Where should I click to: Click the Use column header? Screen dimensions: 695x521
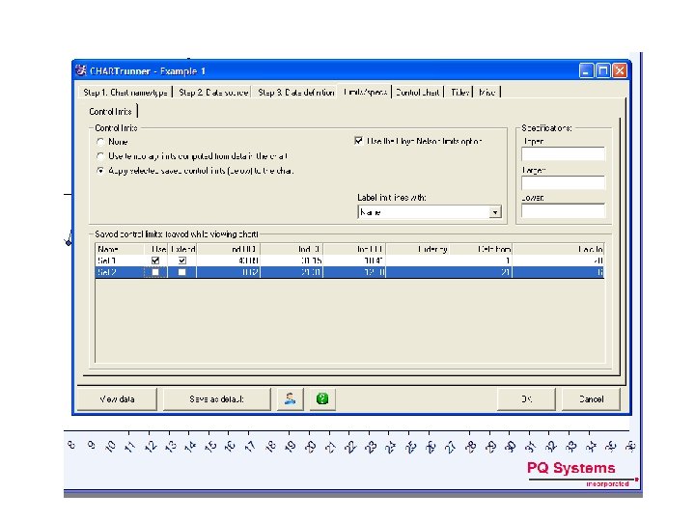pos(156,249)
